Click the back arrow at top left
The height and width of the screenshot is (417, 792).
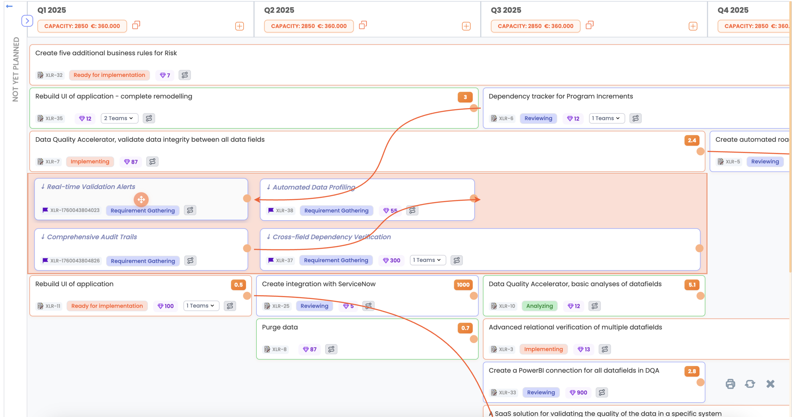[9, 6]
